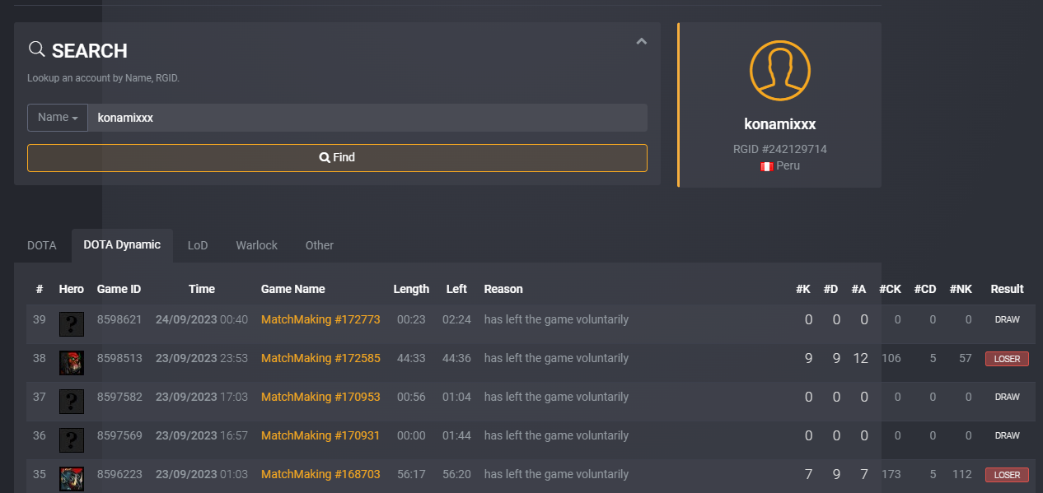Switch to the DOTA tab
This screenshot has height=493, width=1043.
coord(42,245)
